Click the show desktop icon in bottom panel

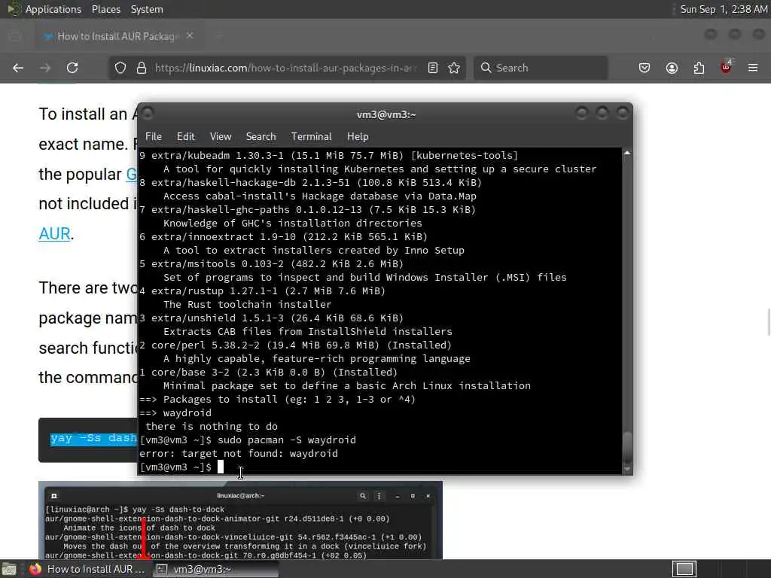(8, 569)
